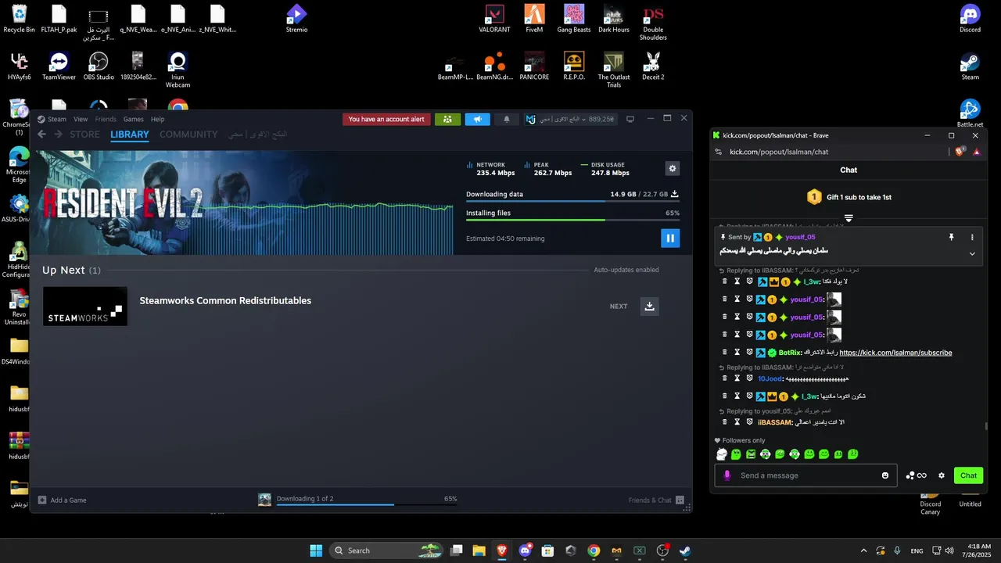
Task: Switch Steam to Big Picture mode icon
Action: tap(630, 120)
